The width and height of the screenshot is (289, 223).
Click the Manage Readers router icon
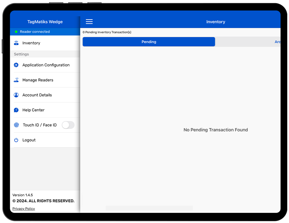[x=16, y=80]
